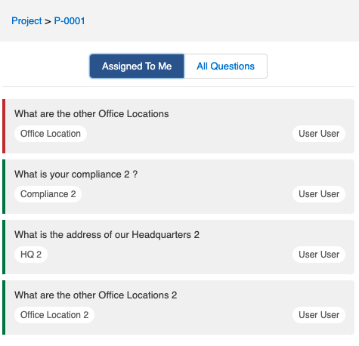This screenshot has width=359, height=346.
Task: Select the HQ 2 tag
Action: (31, 255)
